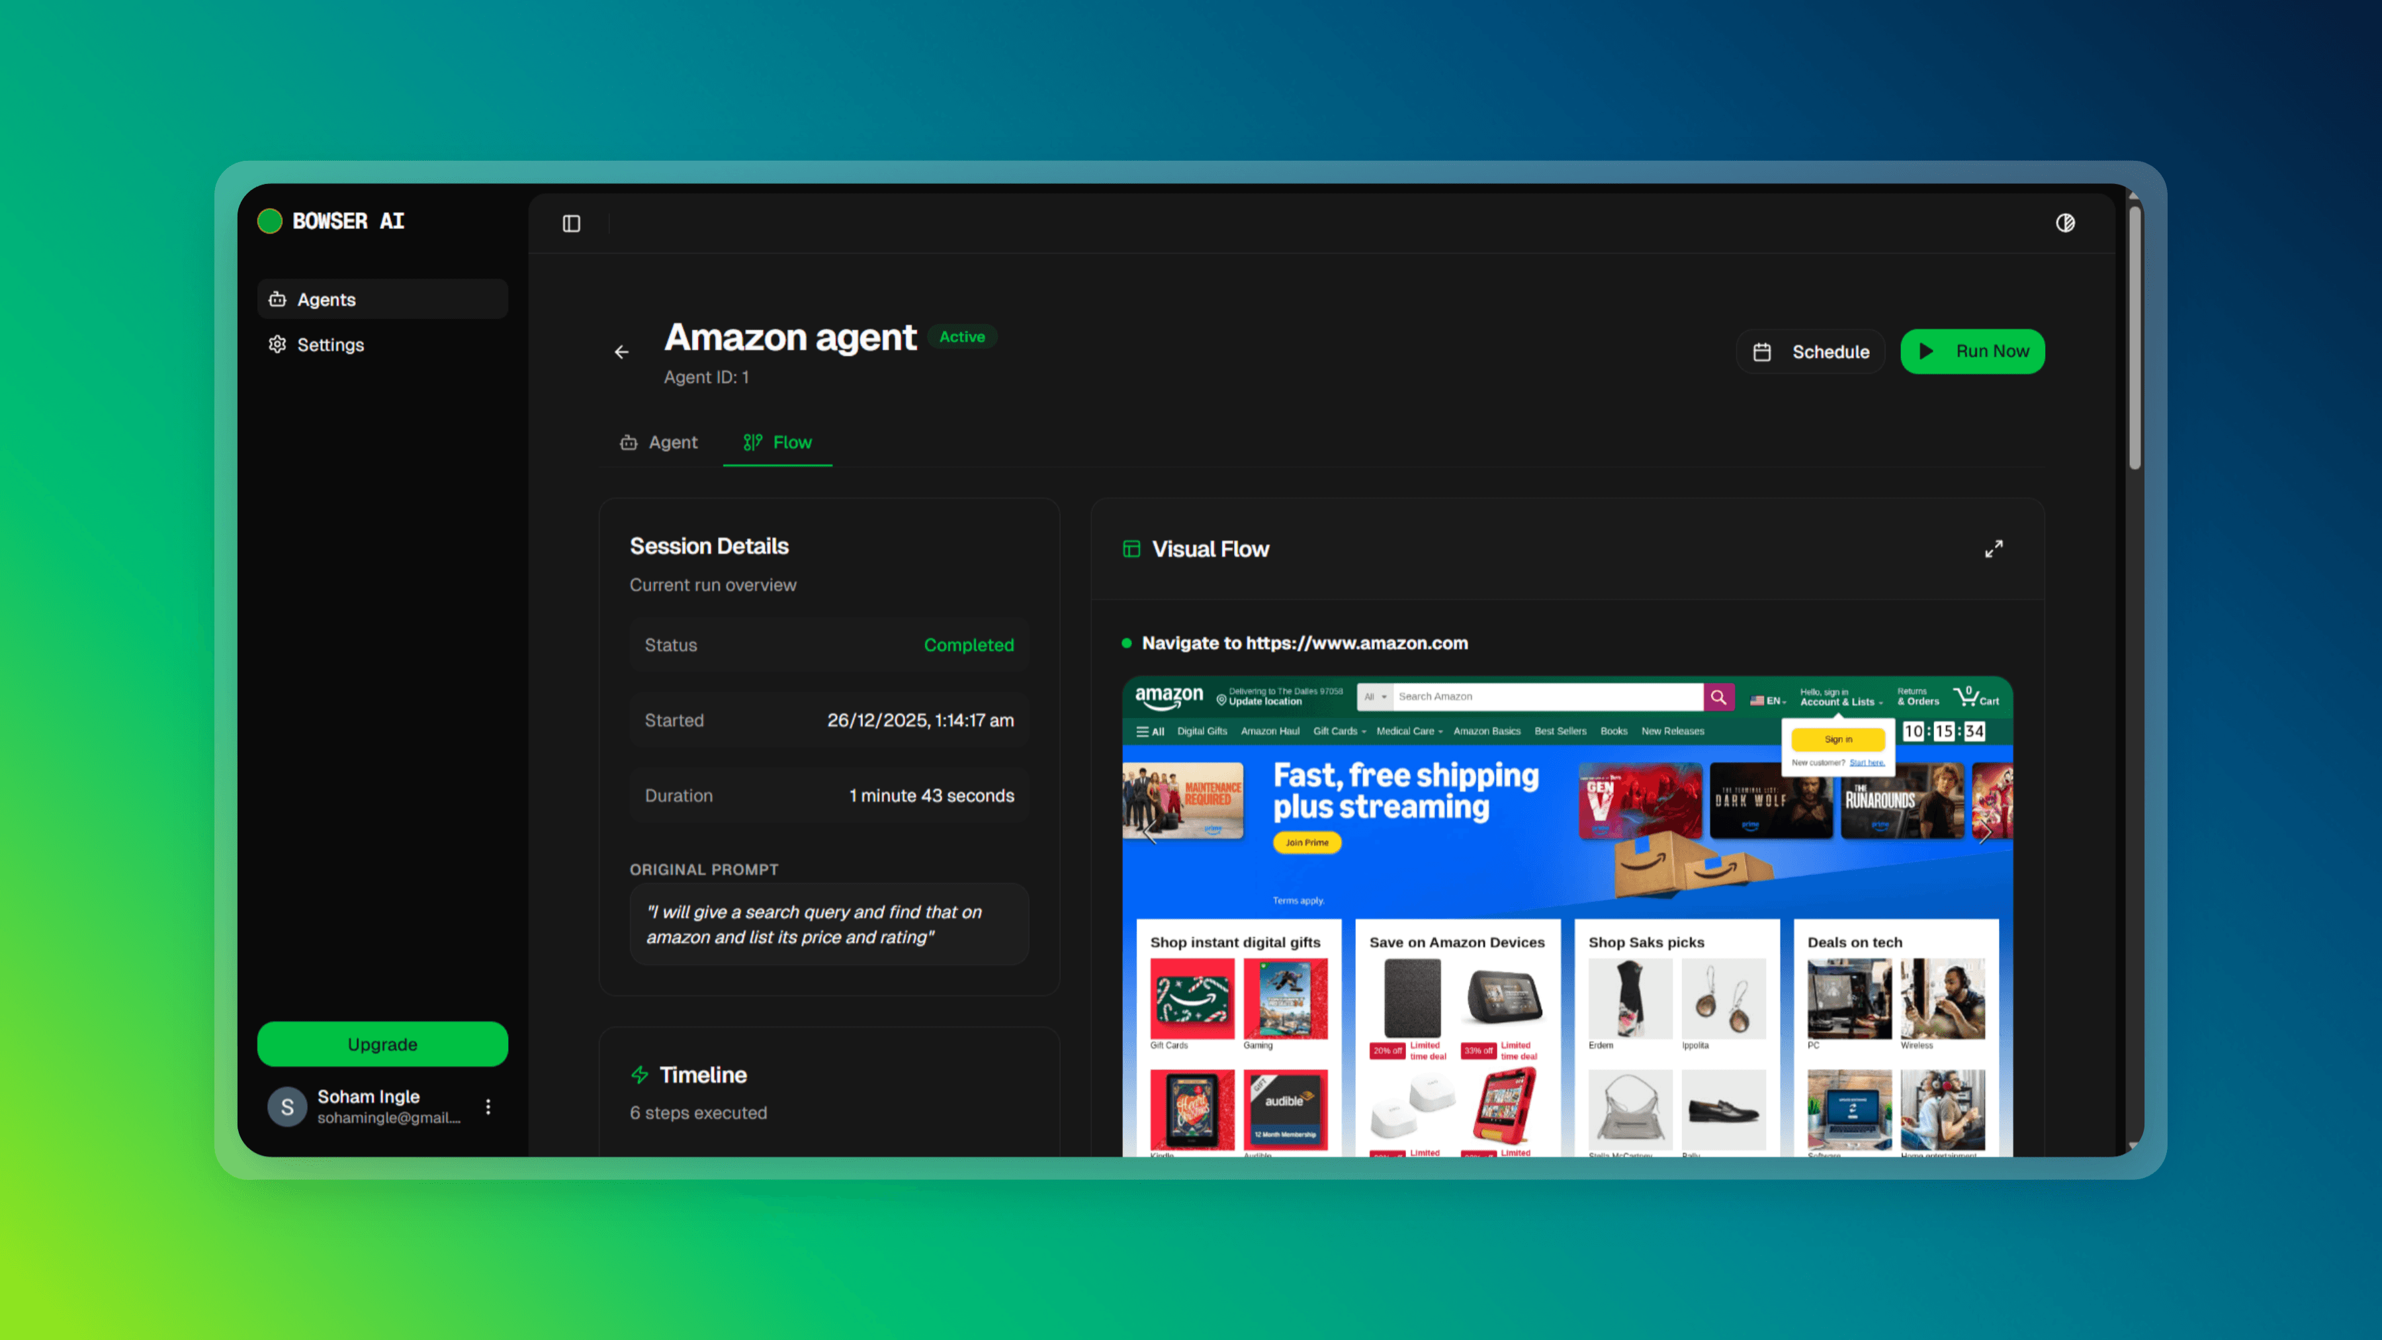Open Settings via the gear icon
The height and width of the screenshot is (1340, 2382).
277,344
